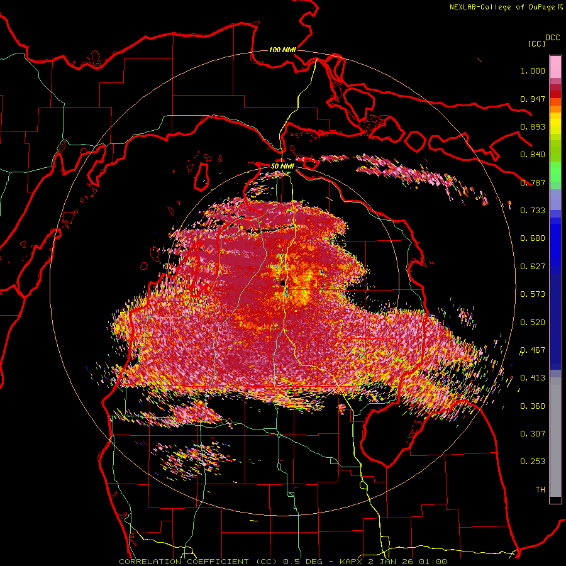Click the DCC label above the color scale

tap(552, 38)
